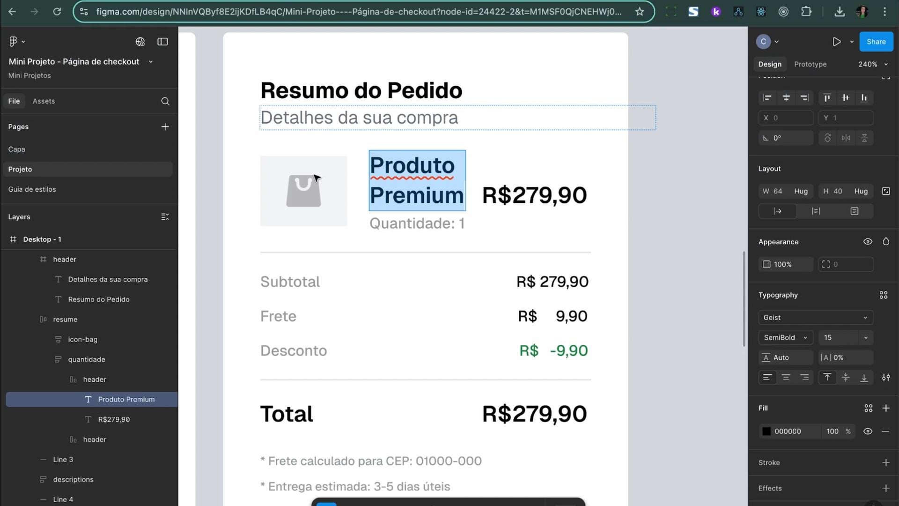
Task: Open the Geist font family dropdown
Action: pyautogui.click(x=815, y=318)
